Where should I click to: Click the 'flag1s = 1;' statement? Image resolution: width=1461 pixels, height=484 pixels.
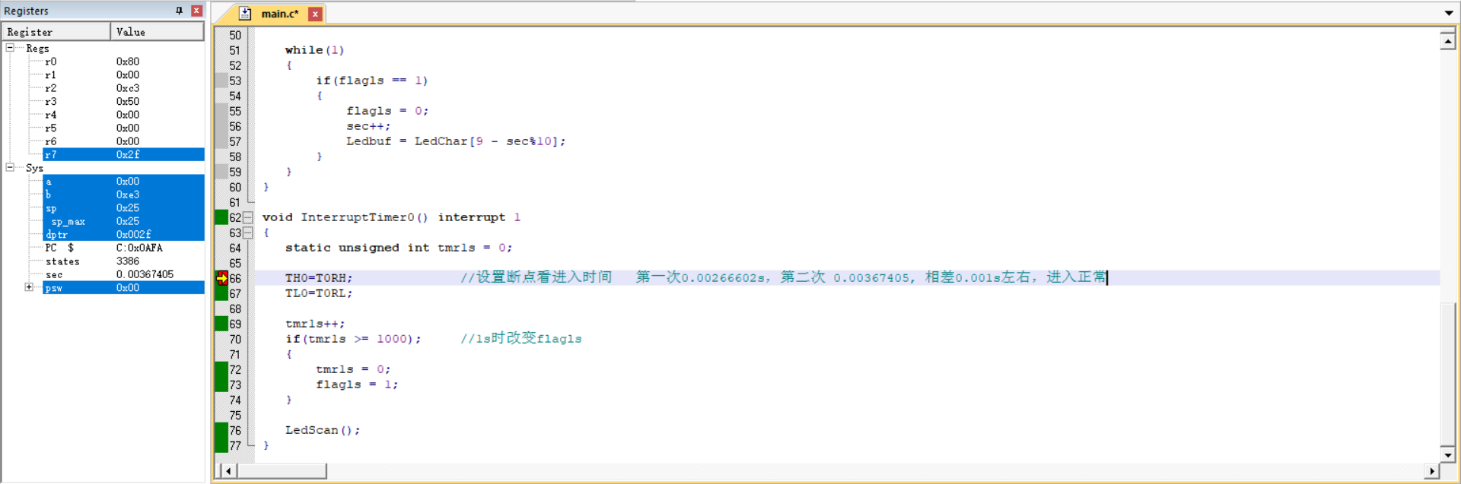[x=357, y=384]
